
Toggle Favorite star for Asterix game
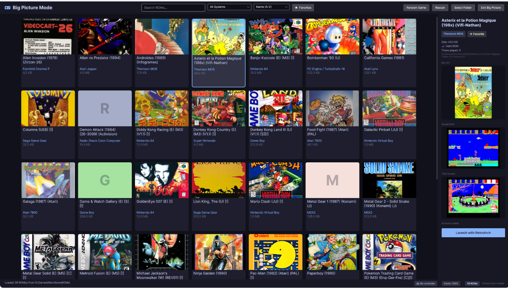477,34
